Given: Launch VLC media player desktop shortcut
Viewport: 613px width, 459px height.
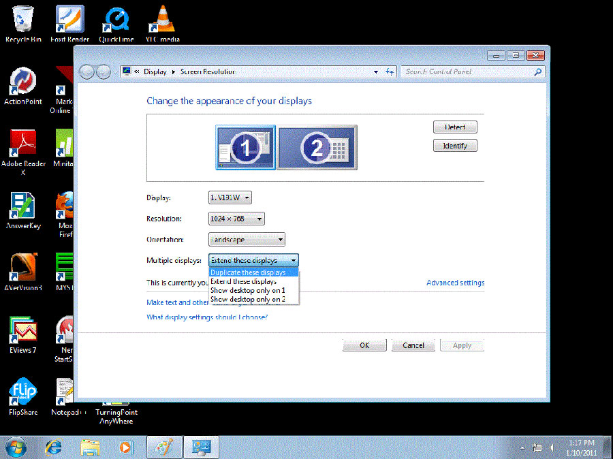Looking at the screenshot, I should 162,21.
